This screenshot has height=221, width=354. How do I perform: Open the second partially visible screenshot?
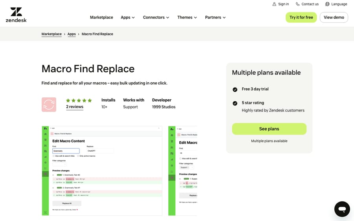tap(183, 171)
